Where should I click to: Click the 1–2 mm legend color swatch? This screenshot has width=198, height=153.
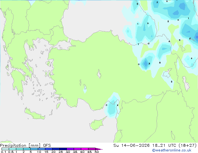pos(20,149)
